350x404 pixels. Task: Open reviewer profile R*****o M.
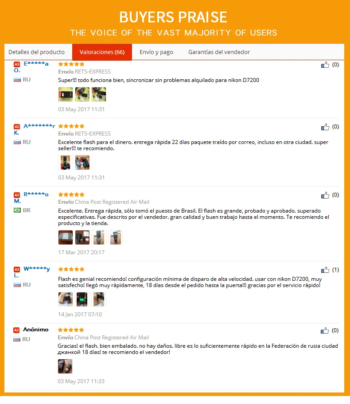pos(31,198)
